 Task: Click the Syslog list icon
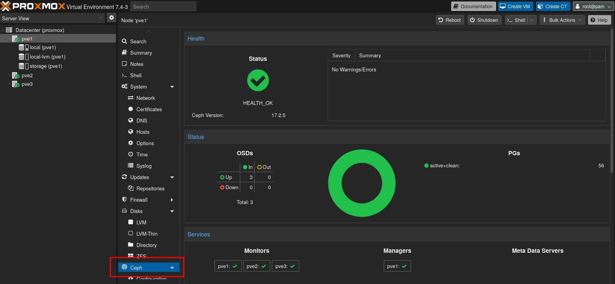point(131,166)
